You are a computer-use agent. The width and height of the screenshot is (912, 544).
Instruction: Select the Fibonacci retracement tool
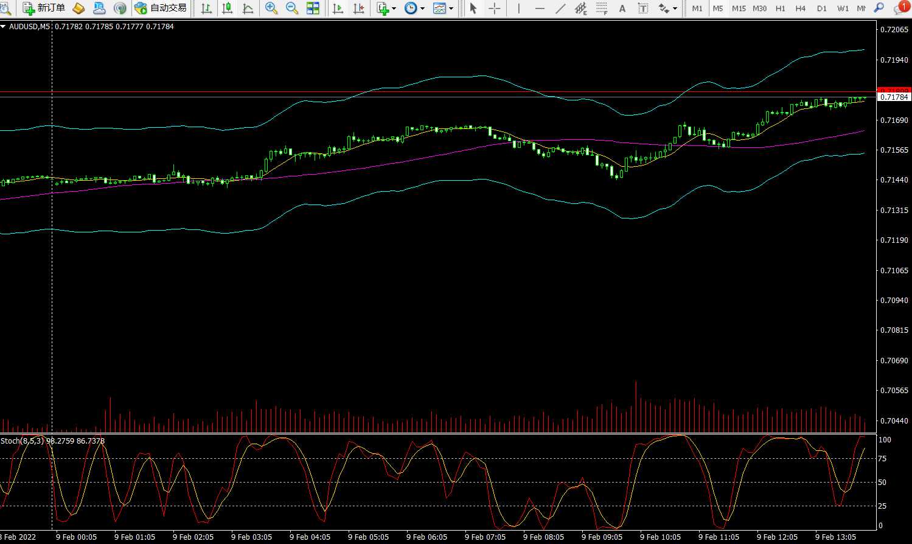602,8
